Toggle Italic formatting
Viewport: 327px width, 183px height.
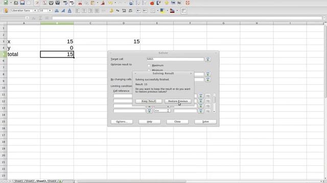click(x=63, y=11)
